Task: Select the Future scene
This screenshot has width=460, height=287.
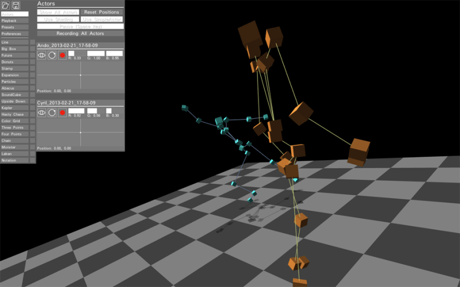Action: [x=15, y=55]
